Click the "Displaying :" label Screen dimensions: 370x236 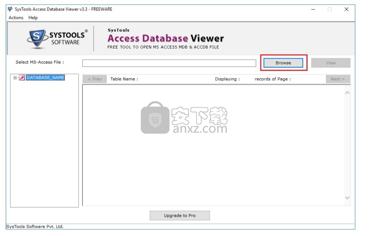(227, 79)
